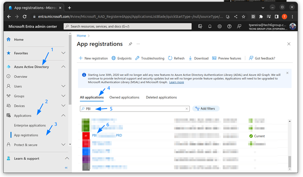Expand the Favorites section
This screenshot has width=303, height=177.
pos(63,53)
